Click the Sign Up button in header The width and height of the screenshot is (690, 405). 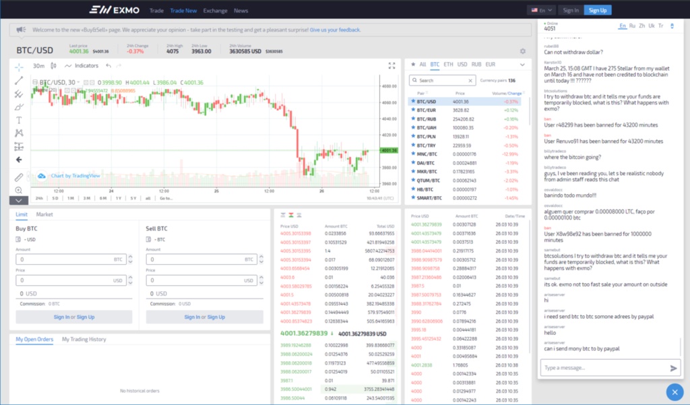(598, 10)
